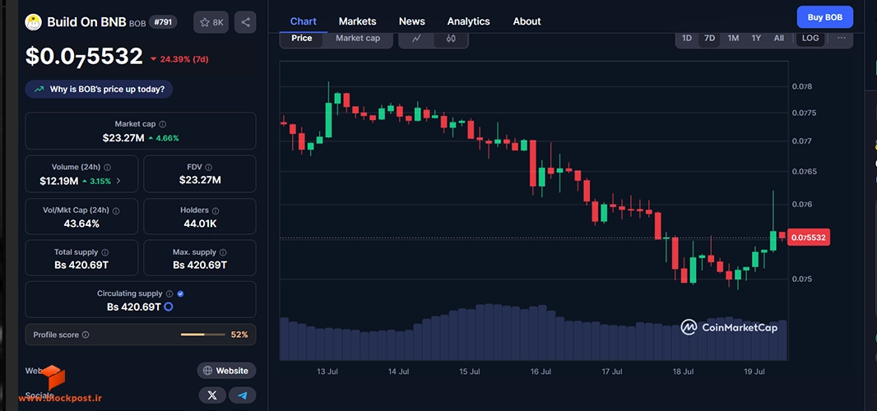
Task: Open the About tab
Action: (x=527, y=21)
